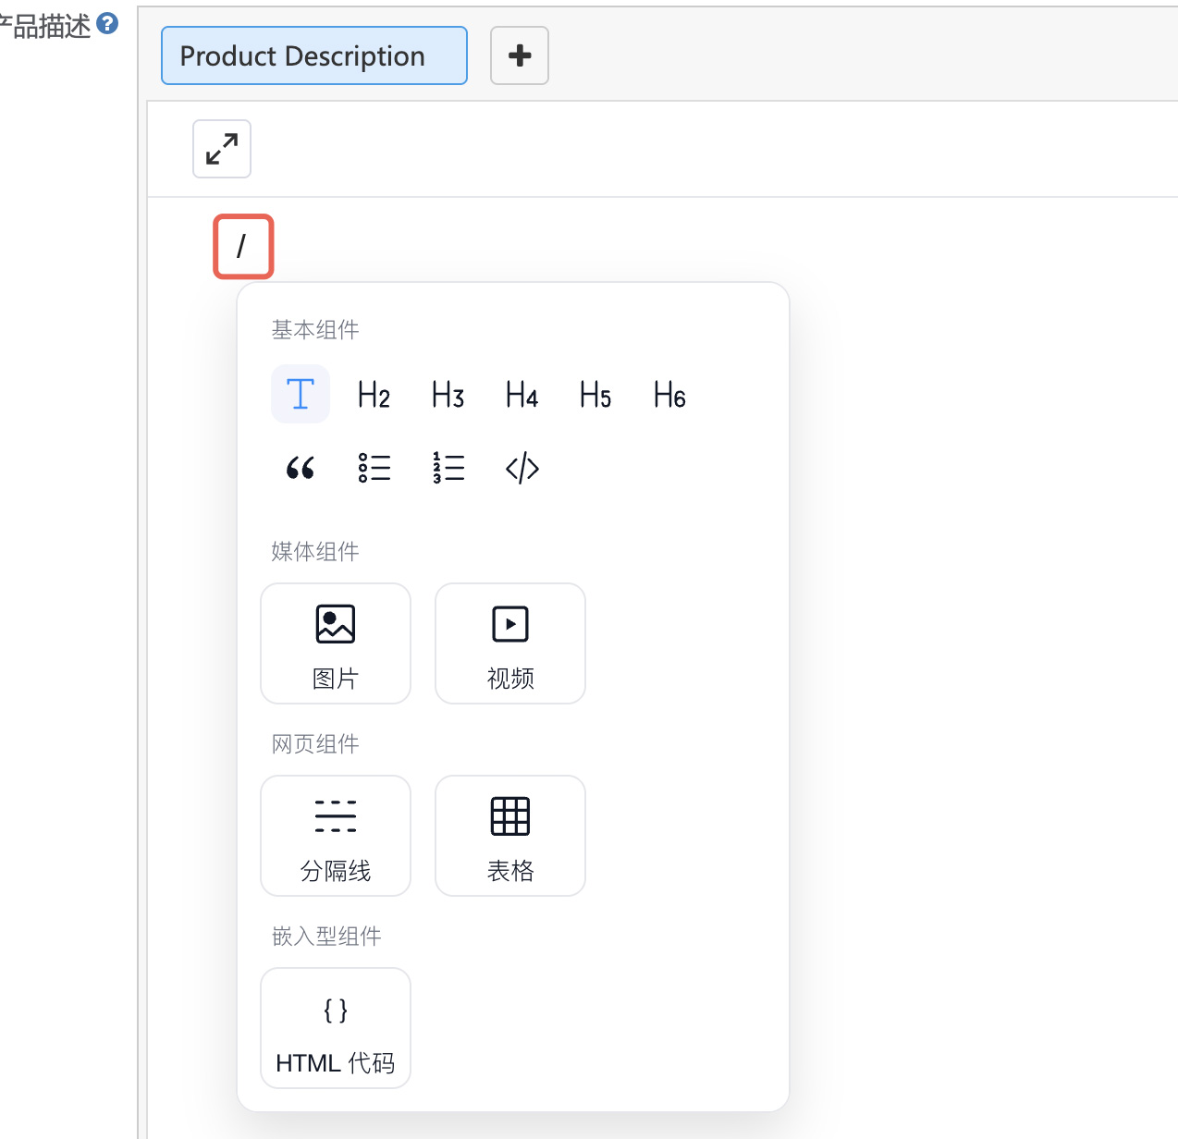The image size is (1178, 1139).
Task: Insert a numbered list
Action: 448,468
